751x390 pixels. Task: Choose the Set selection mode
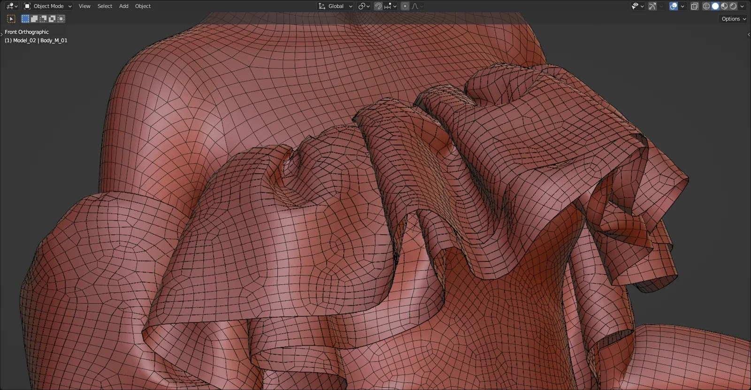[25, 19]
